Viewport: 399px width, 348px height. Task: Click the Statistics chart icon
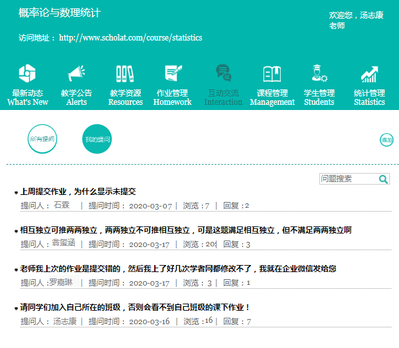click(369, 74)
